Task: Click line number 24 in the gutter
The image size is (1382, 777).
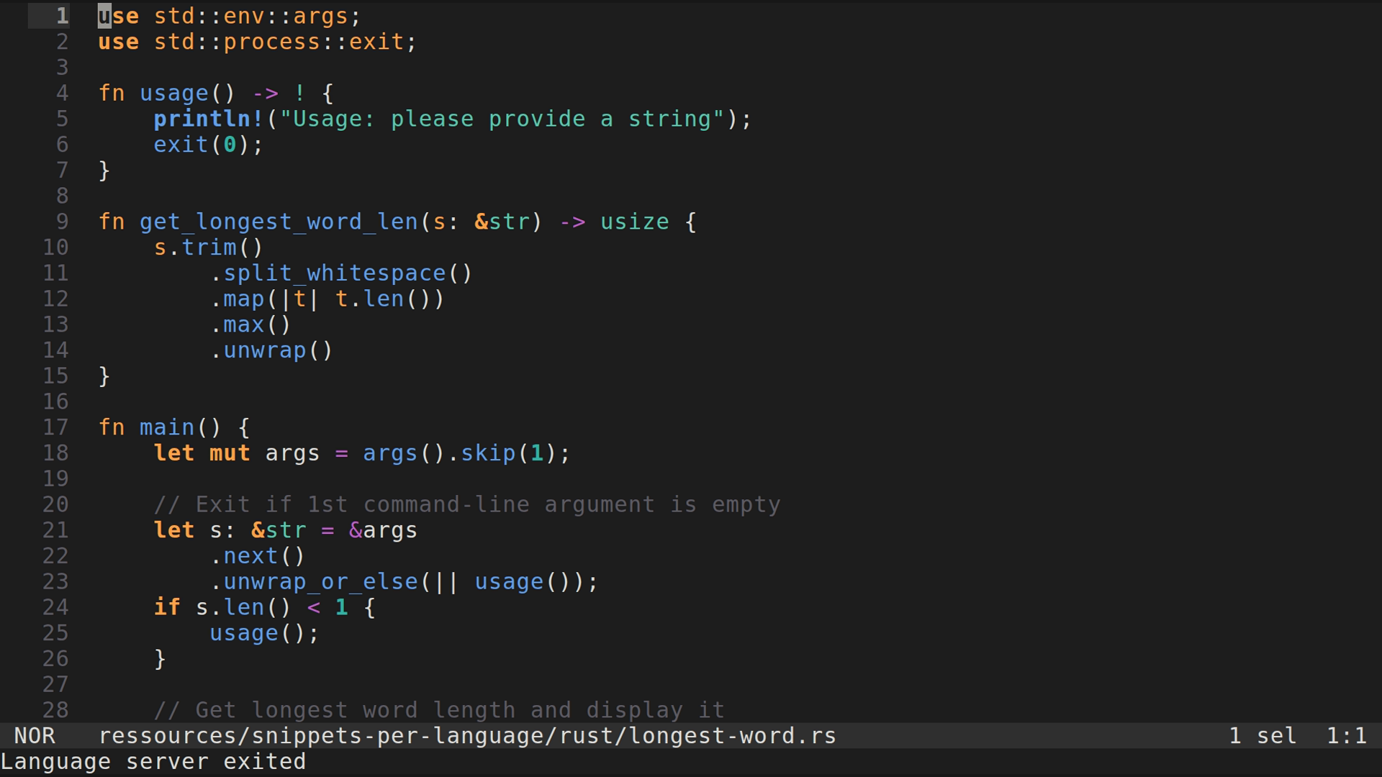Action: 55,607
